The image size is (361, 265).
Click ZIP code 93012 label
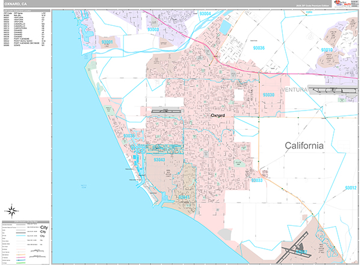point(351,188)
